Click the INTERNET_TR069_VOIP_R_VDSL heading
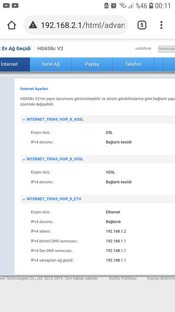Viewport: 175px width, 312px height. [x=55, y=159]
